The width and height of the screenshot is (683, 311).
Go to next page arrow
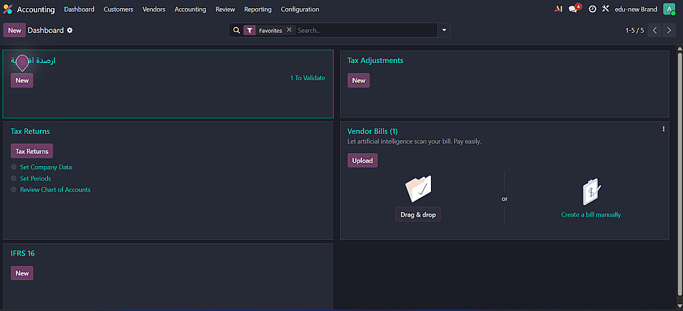pos(669,31)
